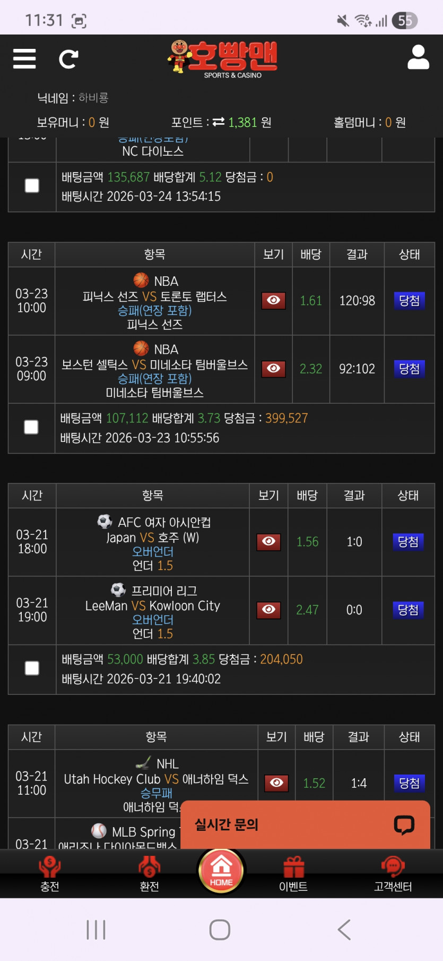Tap the round HOME button
This screenshot has height=961, width=443.
221,871
